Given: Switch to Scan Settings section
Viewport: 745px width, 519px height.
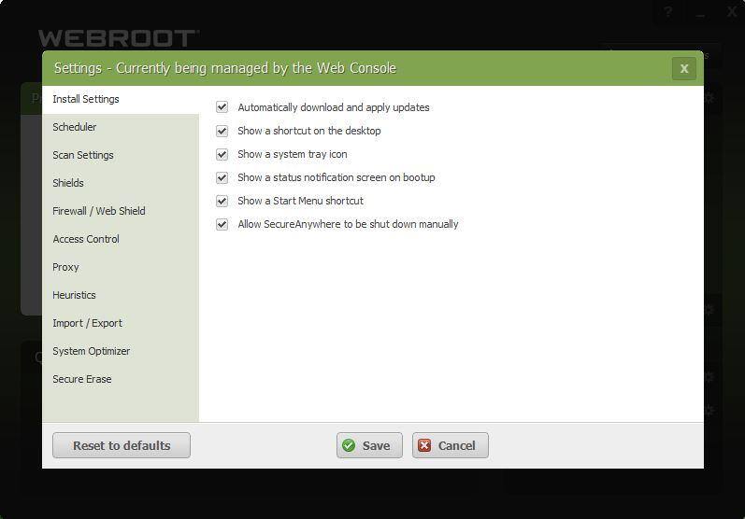Looking at the screenshot, I should click(x=83, y=155).
